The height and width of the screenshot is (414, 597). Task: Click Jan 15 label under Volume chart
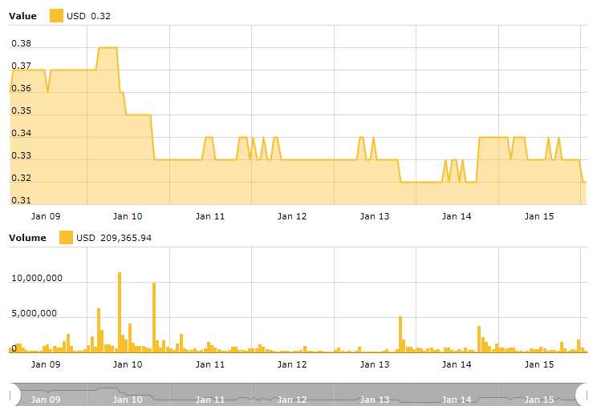pyautogui.click(x=539, y=364)
